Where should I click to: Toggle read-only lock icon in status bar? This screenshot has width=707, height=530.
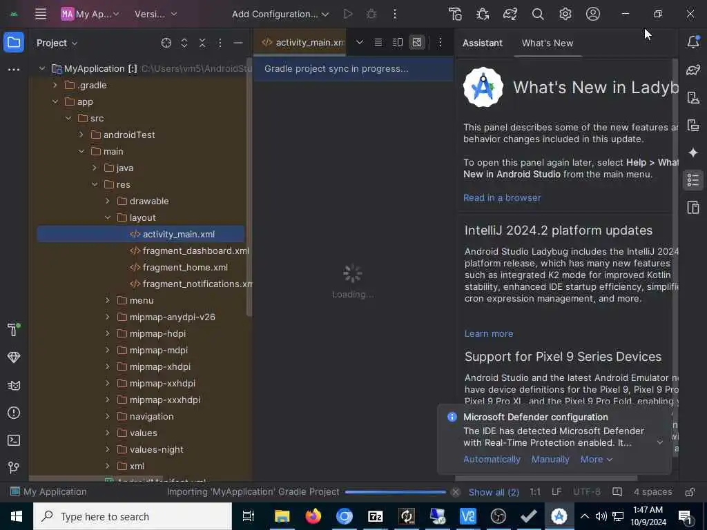690,491
